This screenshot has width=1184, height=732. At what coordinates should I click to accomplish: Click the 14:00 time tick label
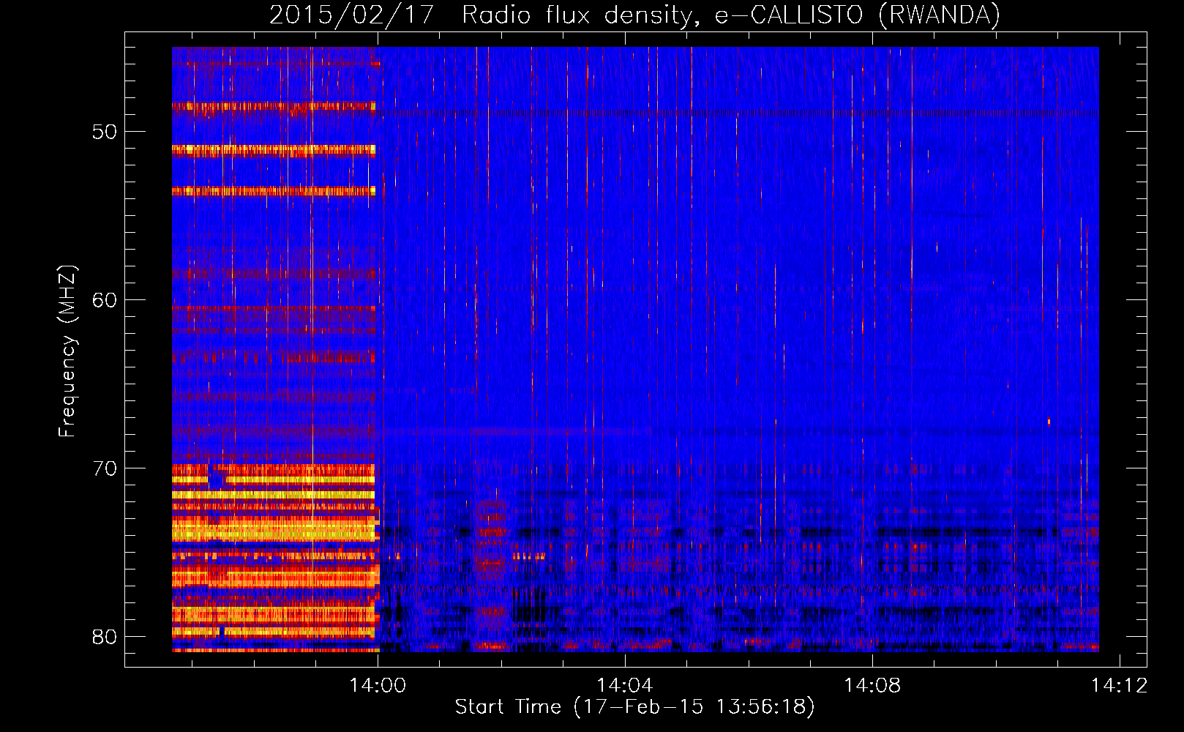[378, 686]
